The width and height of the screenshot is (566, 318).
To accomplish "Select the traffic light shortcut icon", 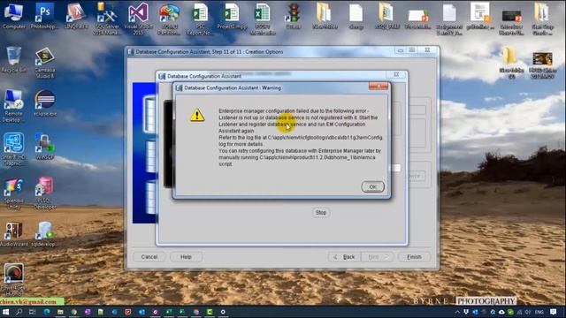I will point(294,16).
